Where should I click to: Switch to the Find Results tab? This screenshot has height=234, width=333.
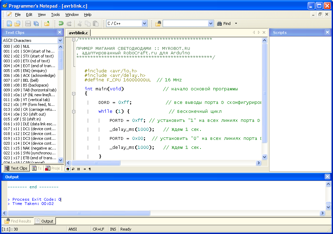click(18, 221)
